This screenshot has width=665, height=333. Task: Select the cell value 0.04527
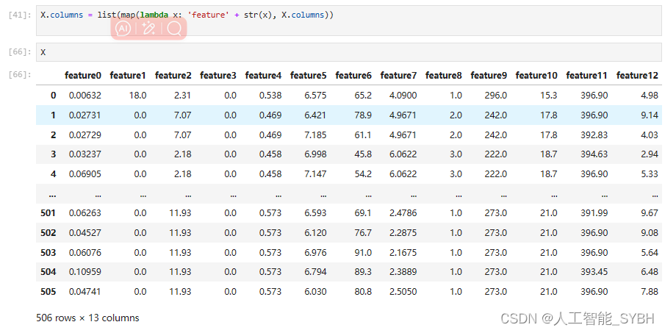85,233
